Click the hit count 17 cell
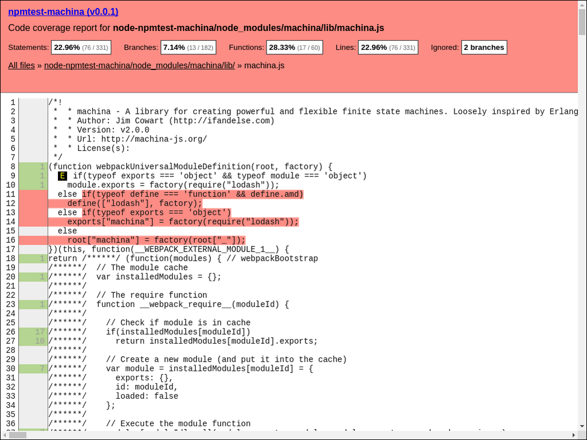Screen dimensions: 587x440 [x=33, y=332]
